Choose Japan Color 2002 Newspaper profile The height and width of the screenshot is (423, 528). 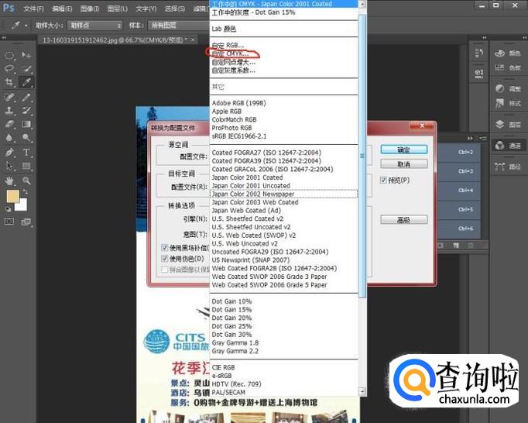(x=283, y=194)
